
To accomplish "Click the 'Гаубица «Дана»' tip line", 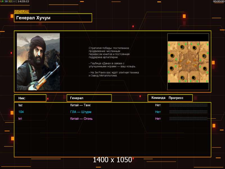I will 112,65.
